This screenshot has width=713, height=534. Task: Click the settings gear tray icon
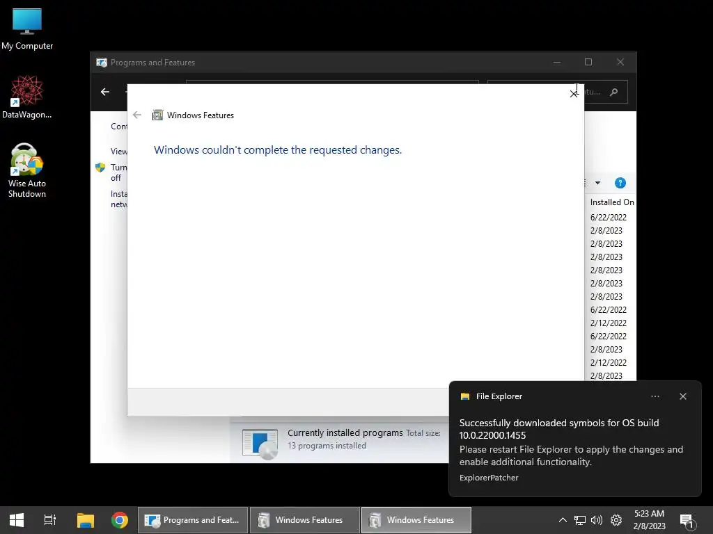[616, 520]
